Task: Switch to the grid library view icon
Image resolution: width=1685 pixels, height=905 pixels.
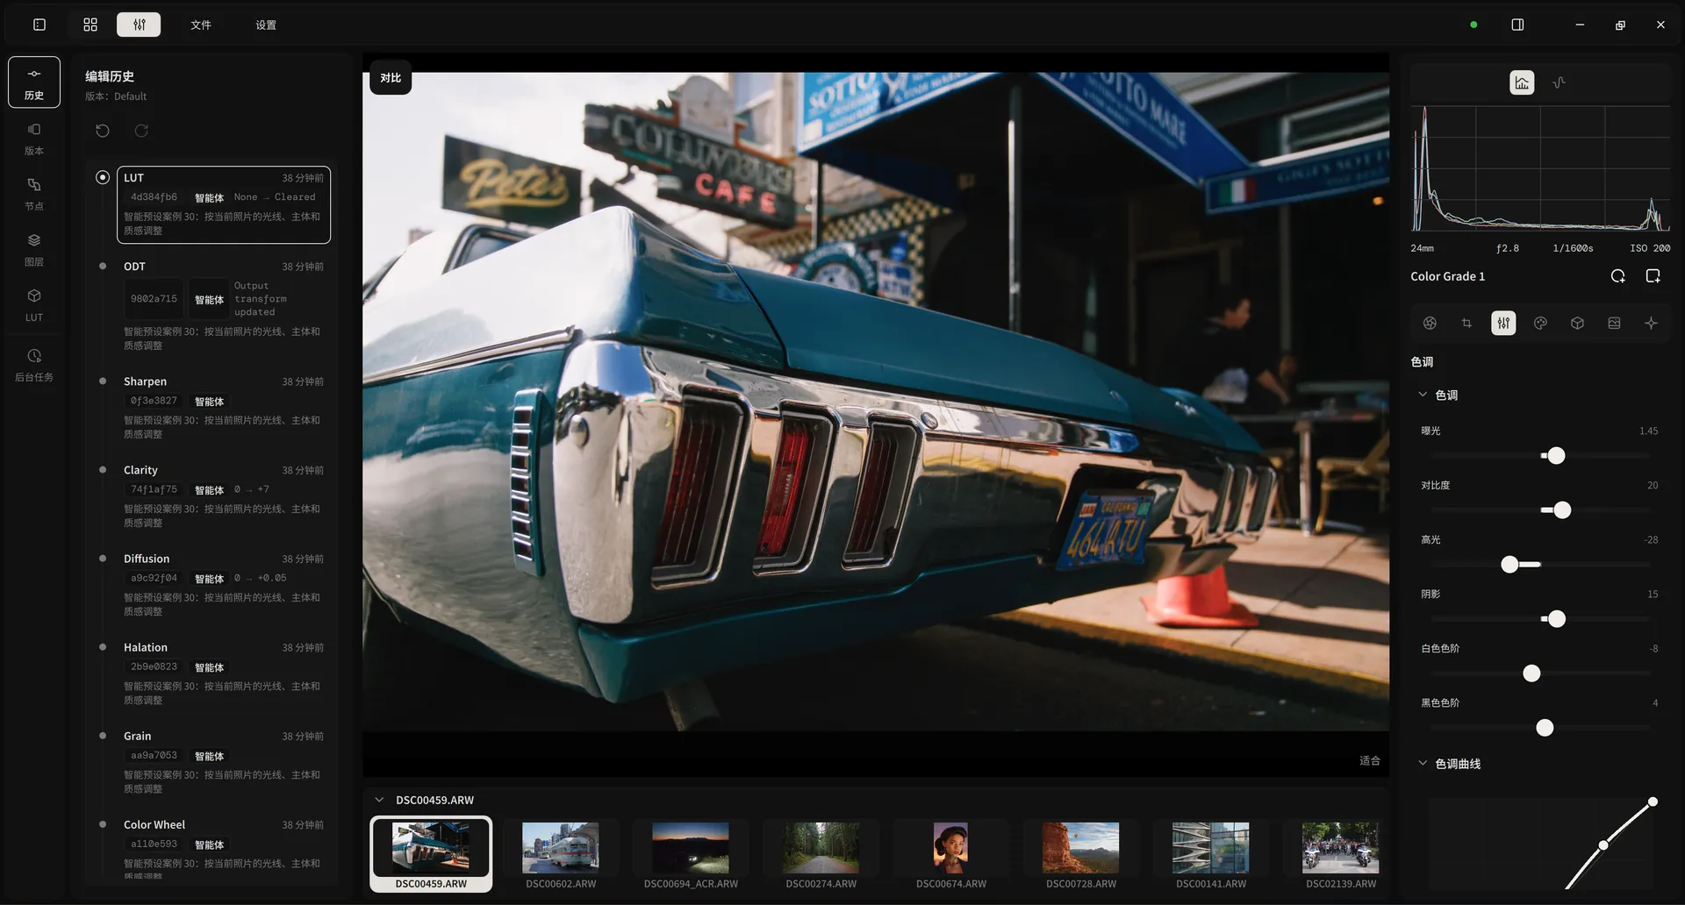Action: [90, 25]
